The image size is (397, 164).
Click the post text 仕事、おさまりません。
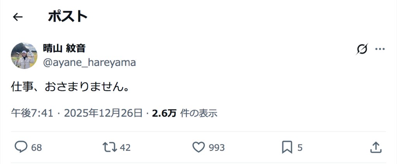70,86
